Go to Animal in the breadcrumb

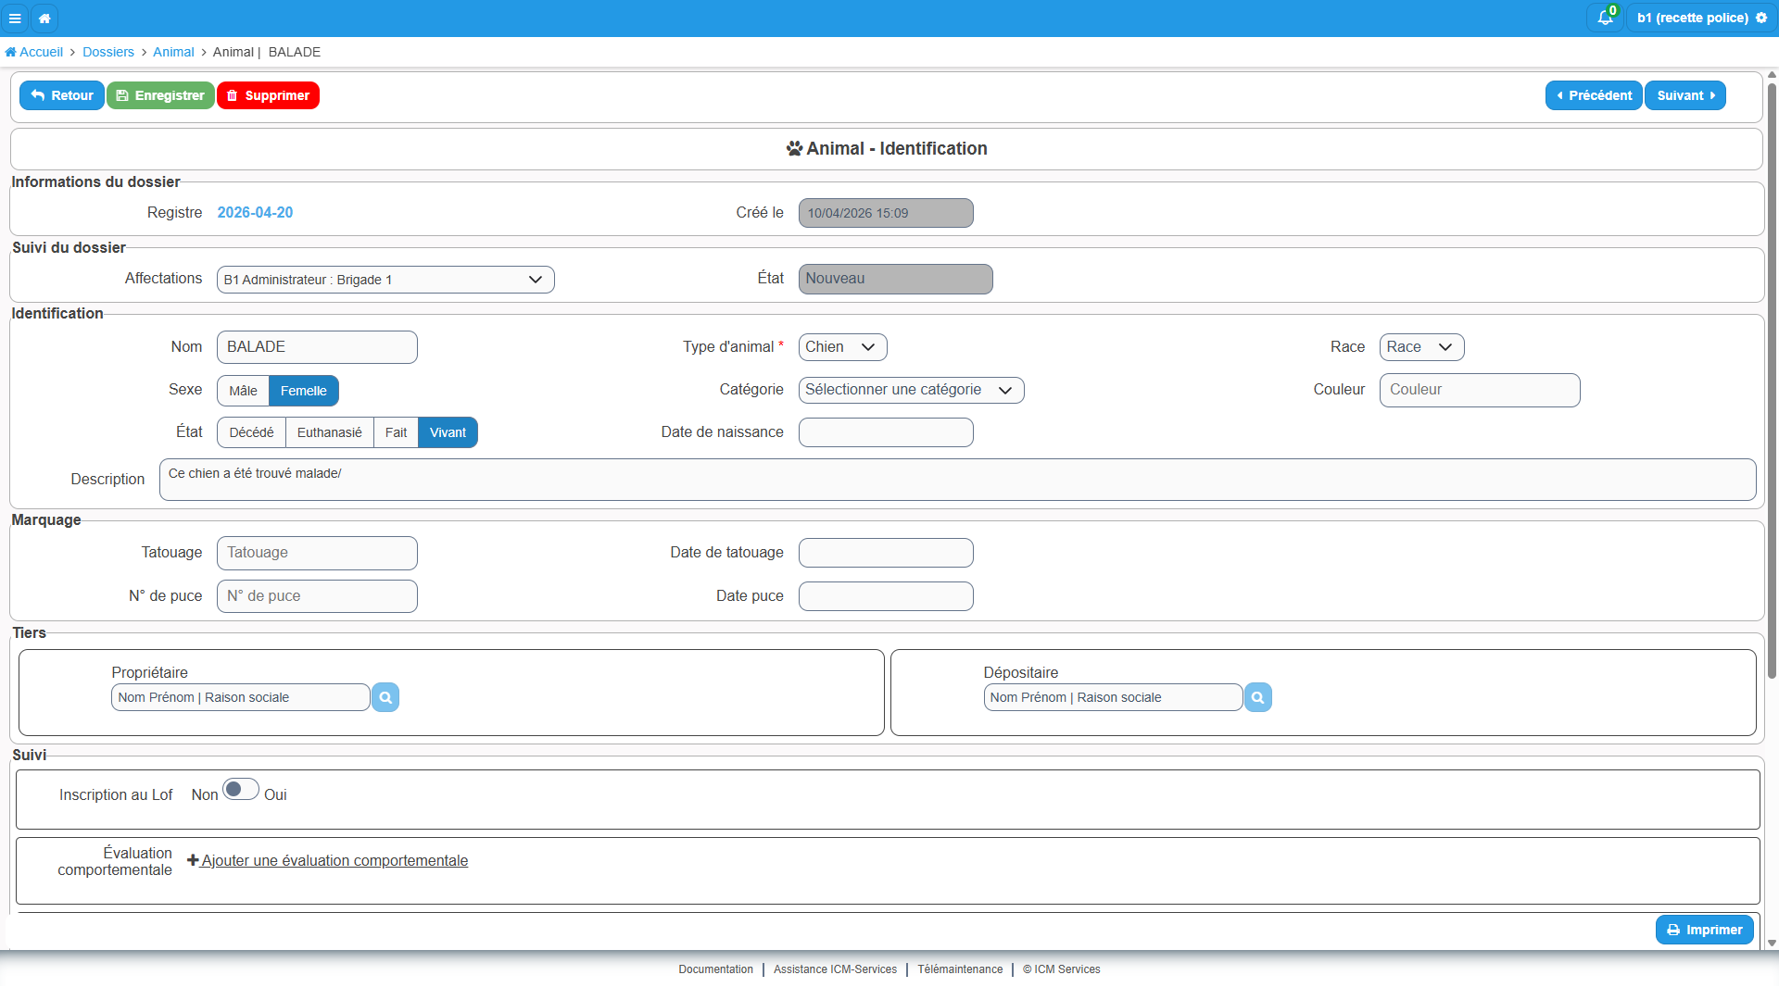pos(173,52)
